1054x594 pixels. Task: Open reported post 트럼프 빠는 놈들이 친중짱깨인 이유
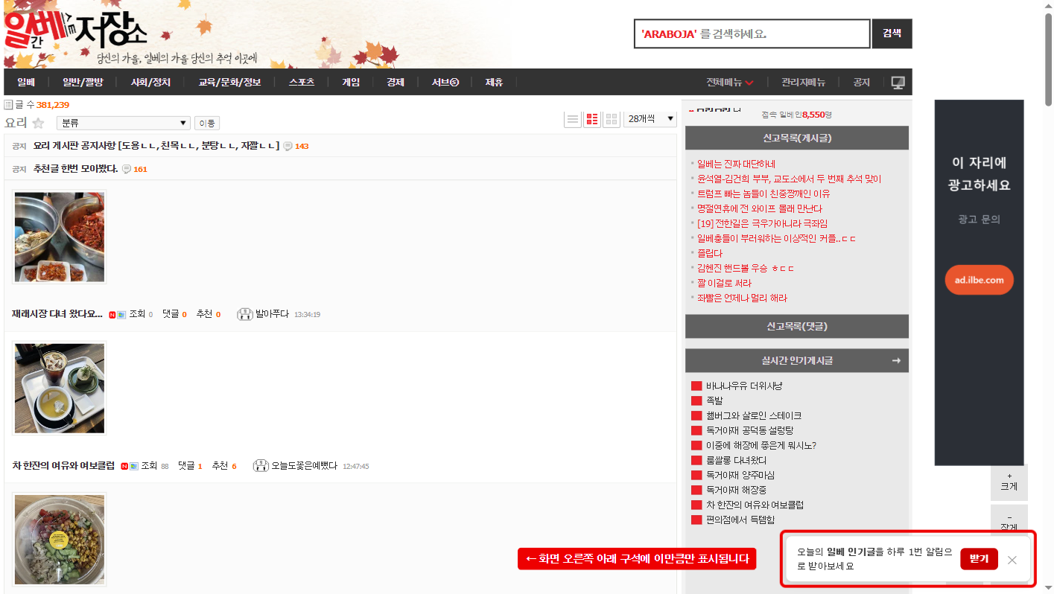click(763, 194)
